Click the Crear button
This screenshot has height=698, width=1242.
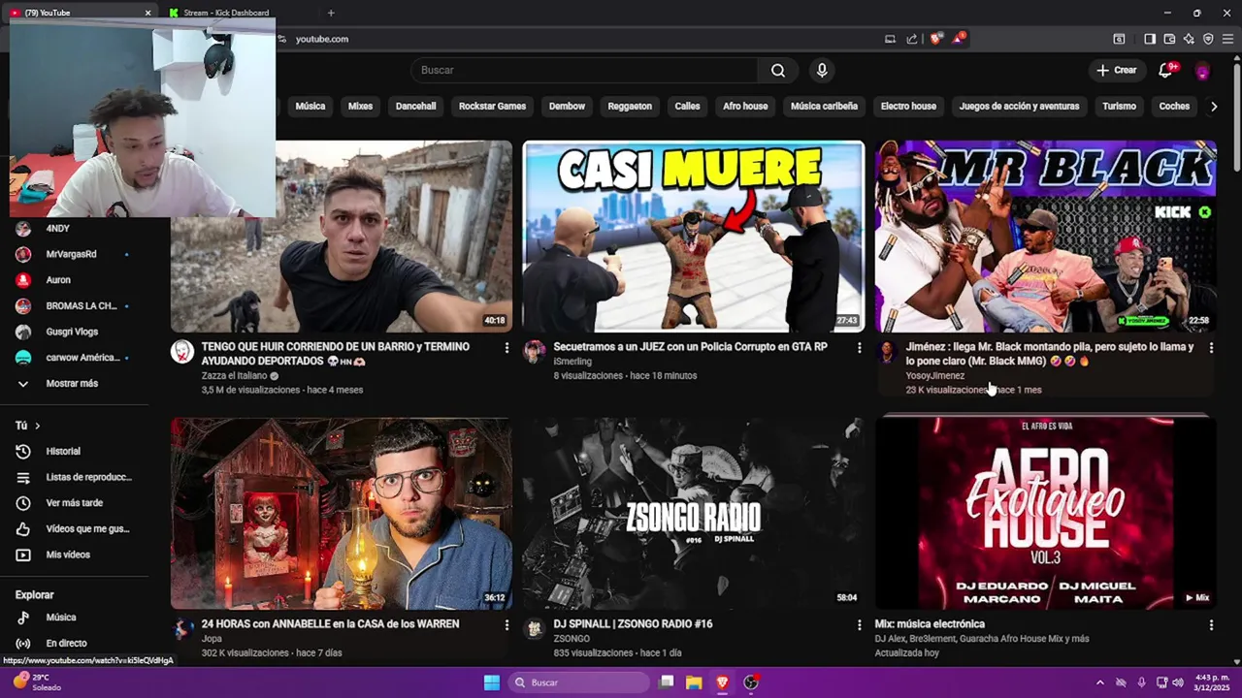click(1116, 70)
